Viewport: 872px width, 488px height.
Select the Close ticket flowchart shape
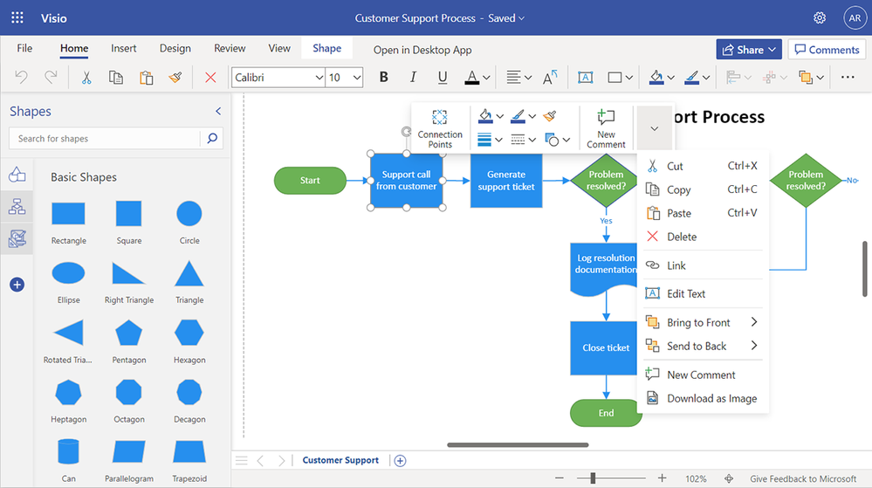(x=605, y=347)
